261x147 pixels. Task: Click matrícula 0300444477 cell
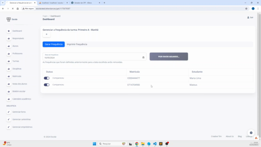pos(133,78)
